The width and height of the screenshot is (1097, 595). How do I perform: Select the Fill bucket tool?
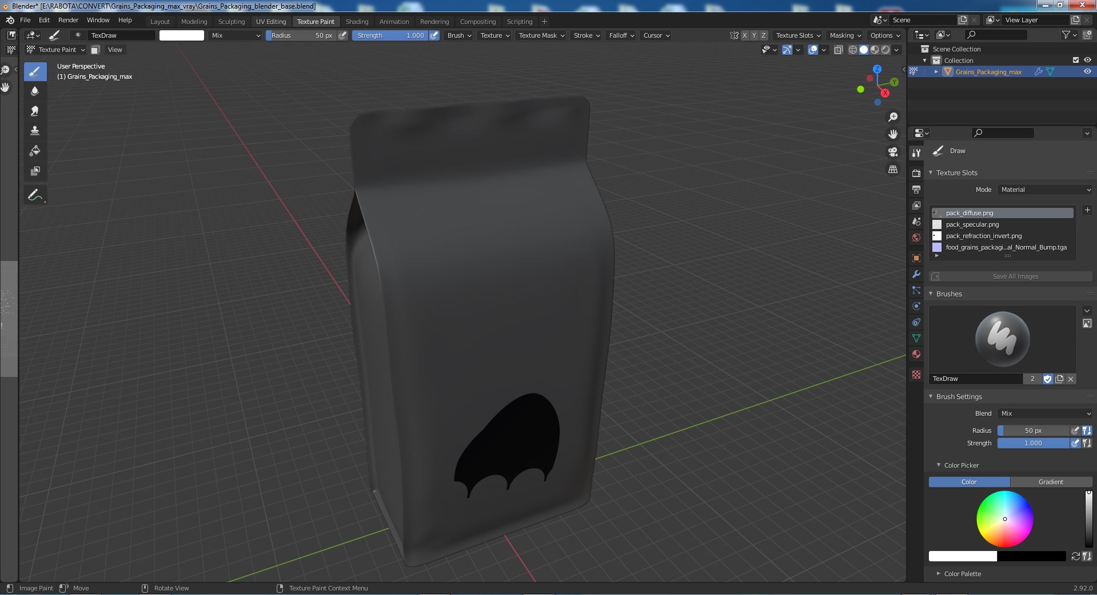coord(35,151)
